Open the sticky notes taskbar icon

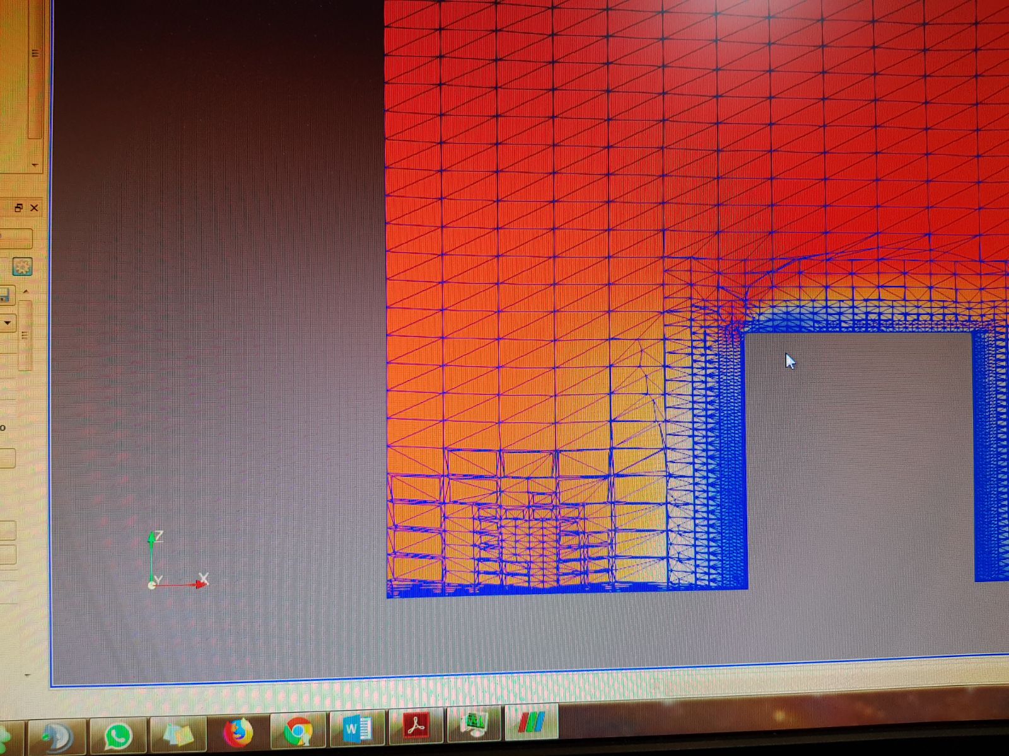pyautogui.click(x=178, y=734)
